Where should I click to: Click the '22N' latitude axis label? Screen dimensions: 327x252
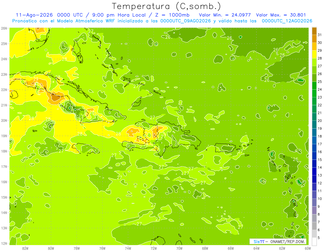(4, 90)
